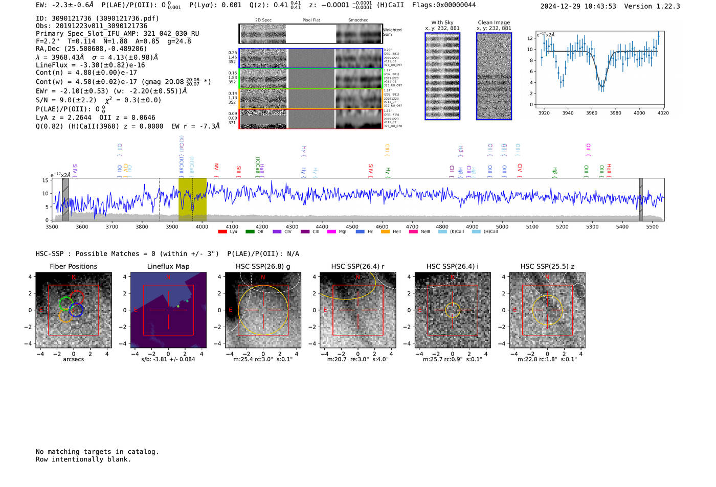This screenshot has height=487, width=716.
Task: Click the 'HSC-SSP : Possible Matches = 0' line
Action: pos(127,254)
